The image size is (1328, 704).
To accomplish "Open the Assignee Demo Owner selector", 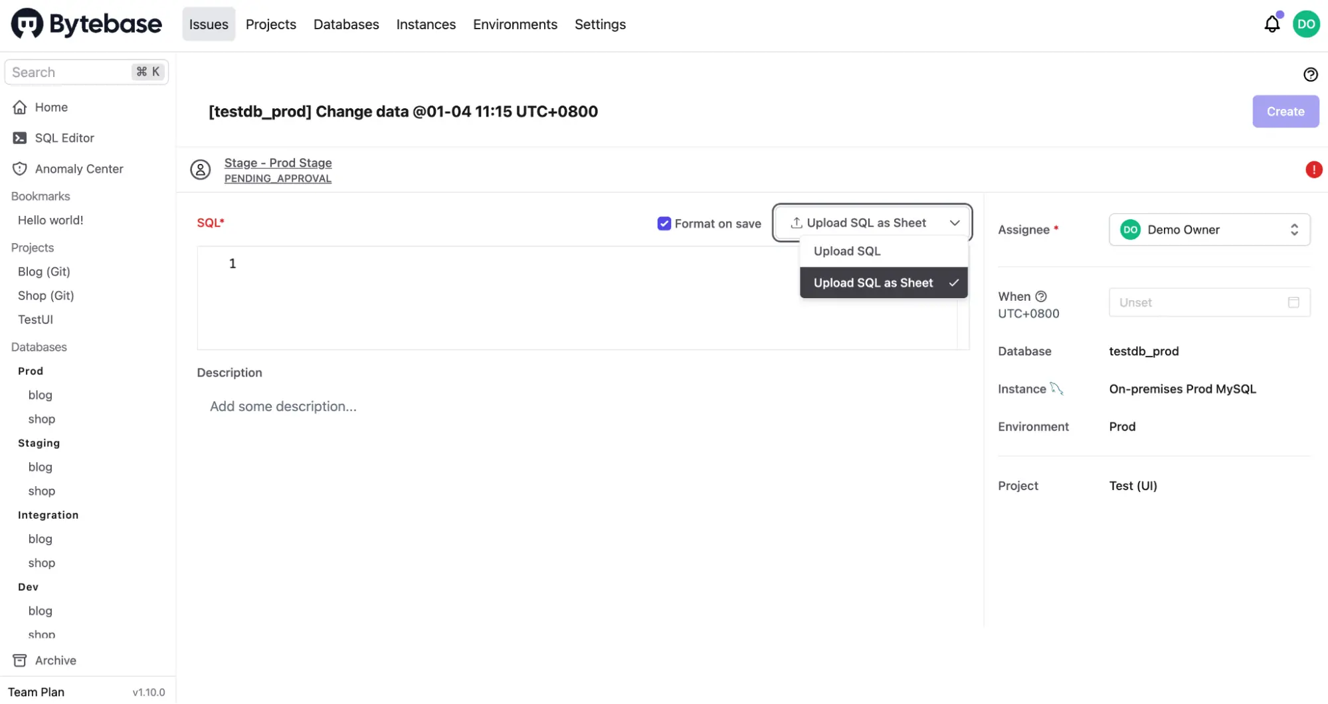I will [1209, 230].
